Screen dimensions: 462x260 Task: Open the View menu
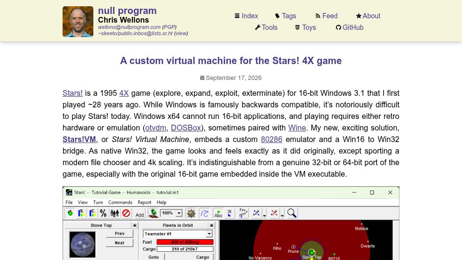coord(82,202)
